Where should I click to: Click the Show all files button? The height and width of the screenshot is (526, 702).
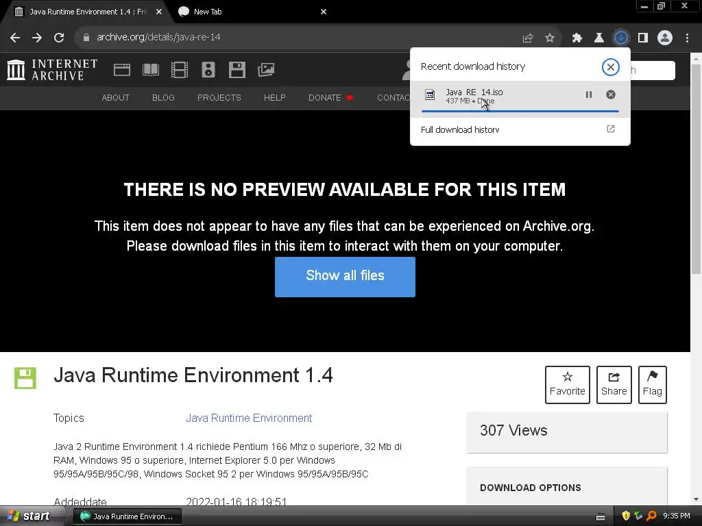(x=346, y=277)
